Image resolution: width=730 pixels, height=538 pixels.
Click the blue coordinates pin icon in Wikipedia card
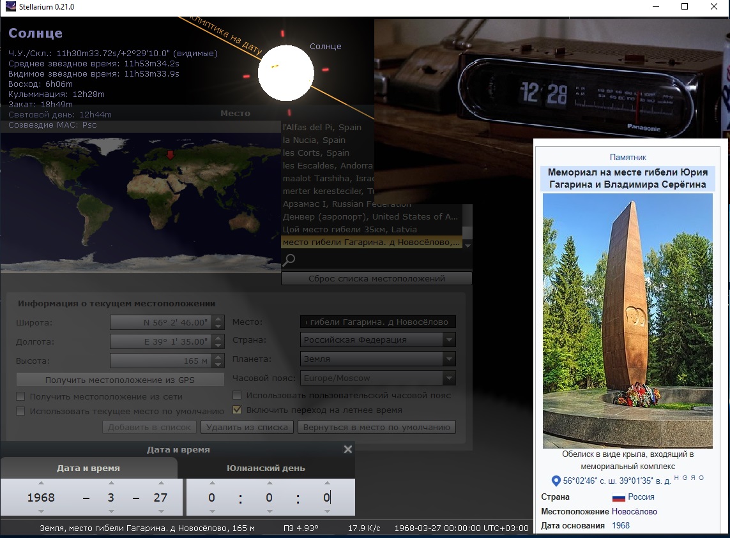click(556, 481)
